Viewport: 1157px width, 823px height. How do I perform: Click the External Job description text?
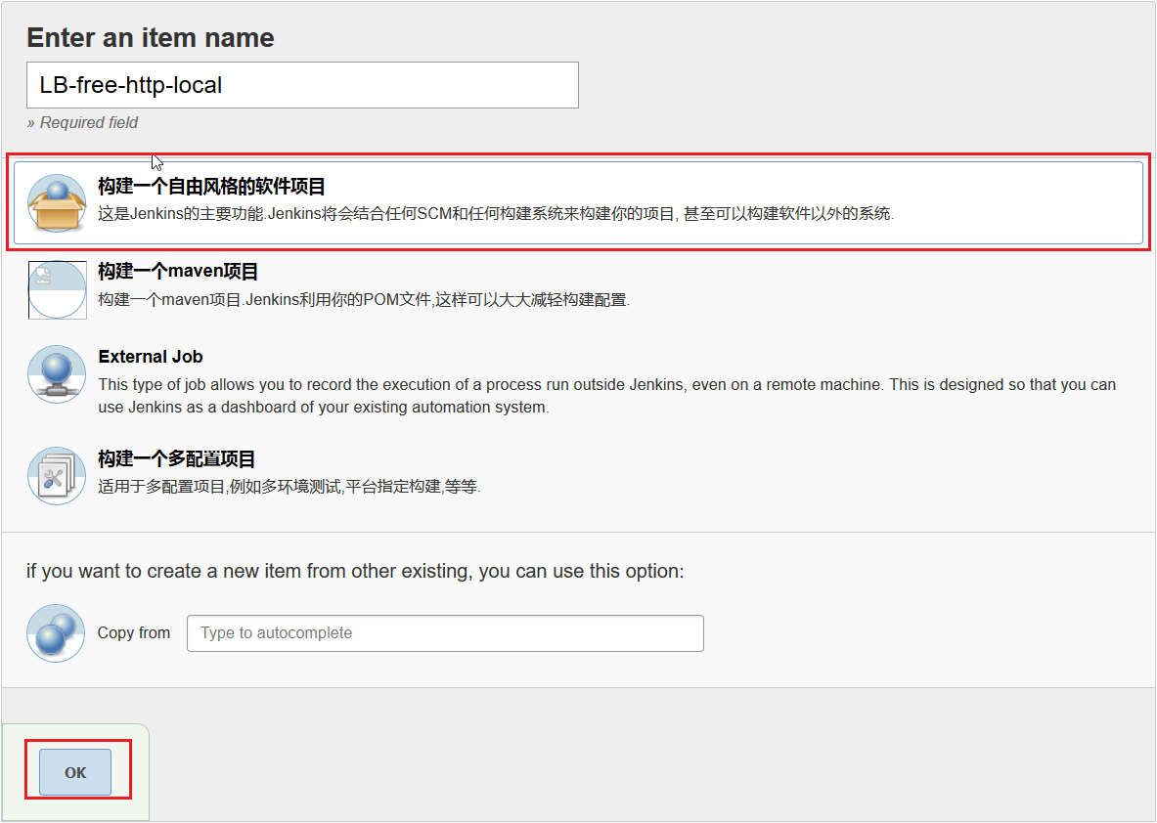click(x=606, y=395)
